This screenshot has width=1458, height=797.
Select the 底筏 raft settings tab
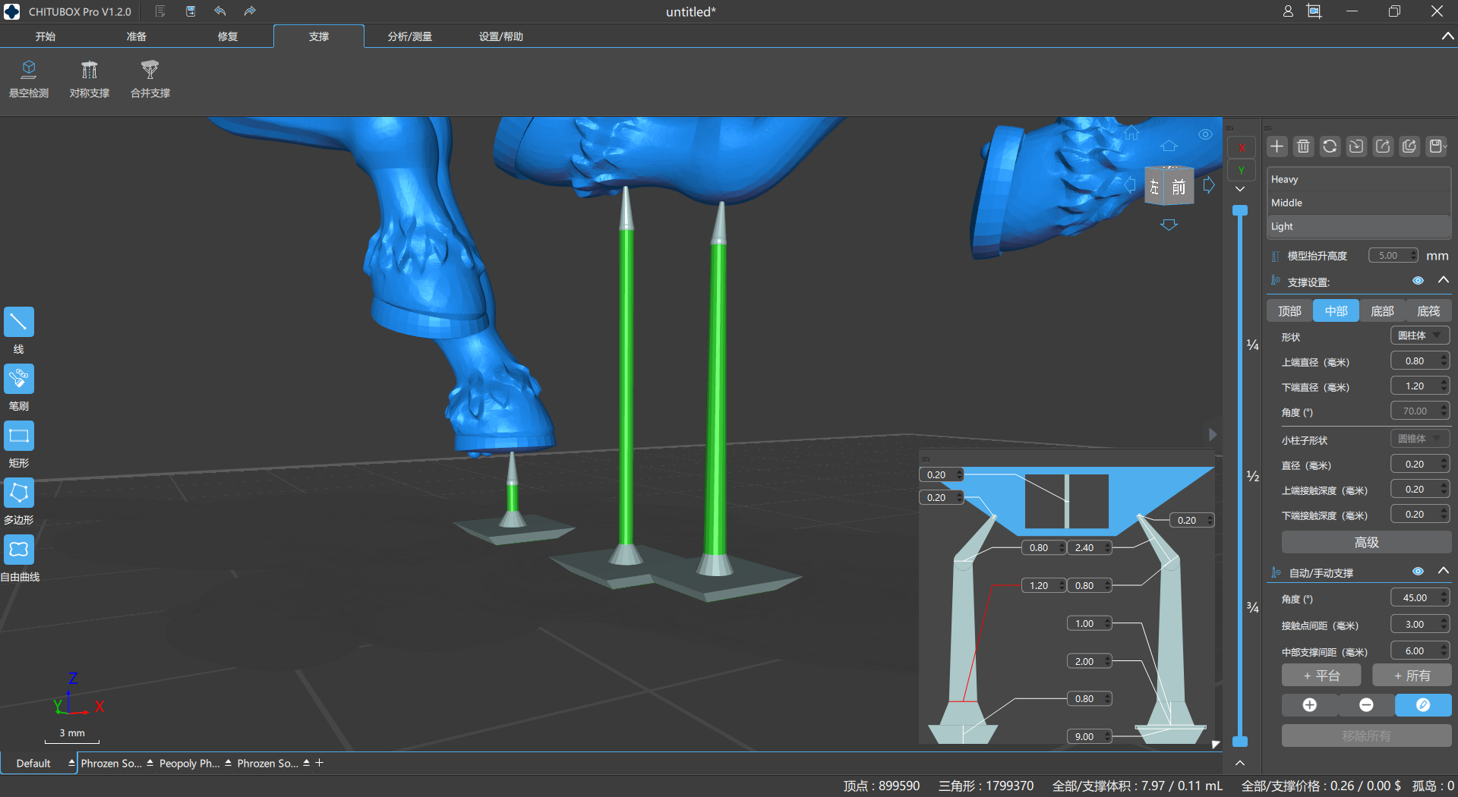click(x=1428, y=311)
